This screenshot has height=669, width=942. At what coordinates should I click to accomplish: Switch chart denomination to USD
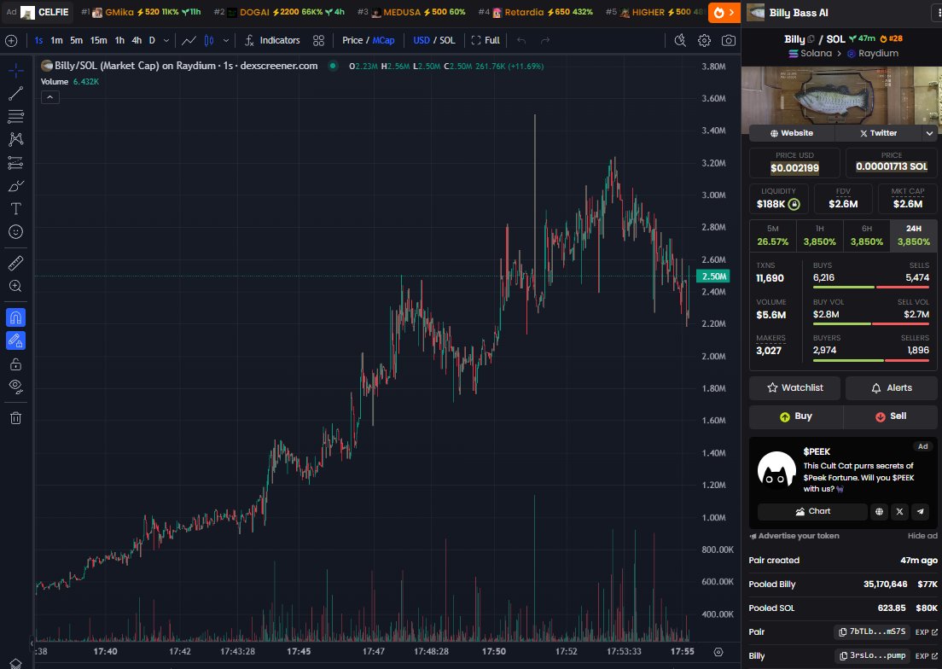[422, 40]
